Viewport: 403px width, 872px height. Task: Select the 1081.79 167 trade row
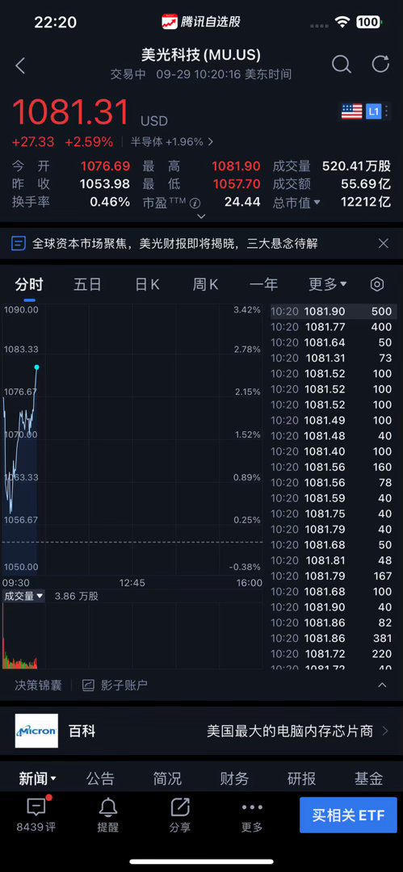coord(334,576)
